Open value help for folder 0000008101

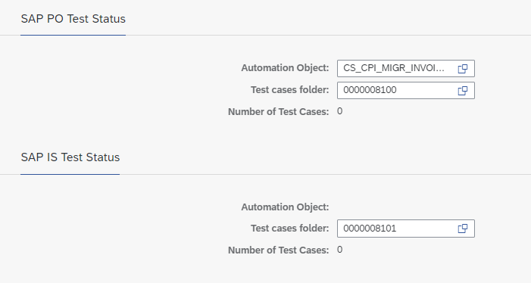463,229
